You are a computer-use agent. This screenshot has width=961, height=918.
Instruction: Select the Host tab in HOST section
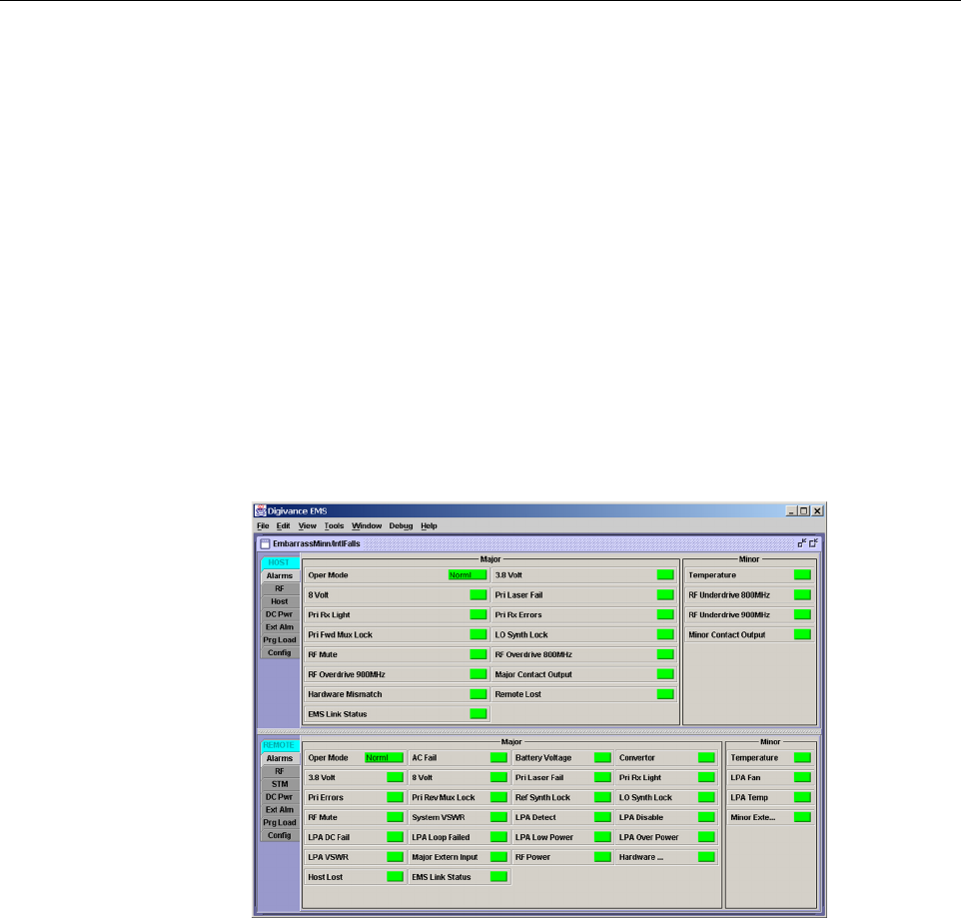(x=280, y=601)
